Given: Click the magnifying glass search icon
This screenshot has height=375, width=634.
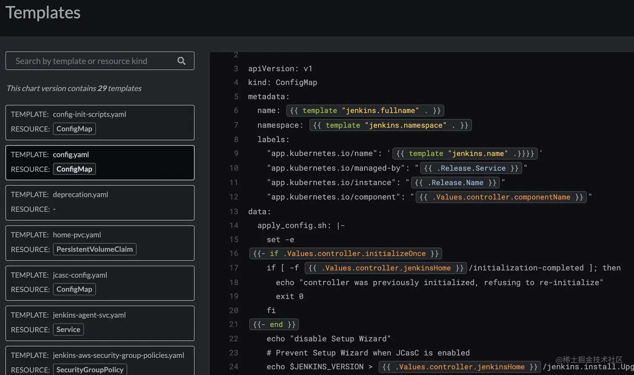Looking at the screenshot, I should pos(181,61).
